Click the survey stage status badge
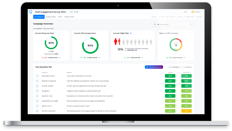 pos(74,12)
